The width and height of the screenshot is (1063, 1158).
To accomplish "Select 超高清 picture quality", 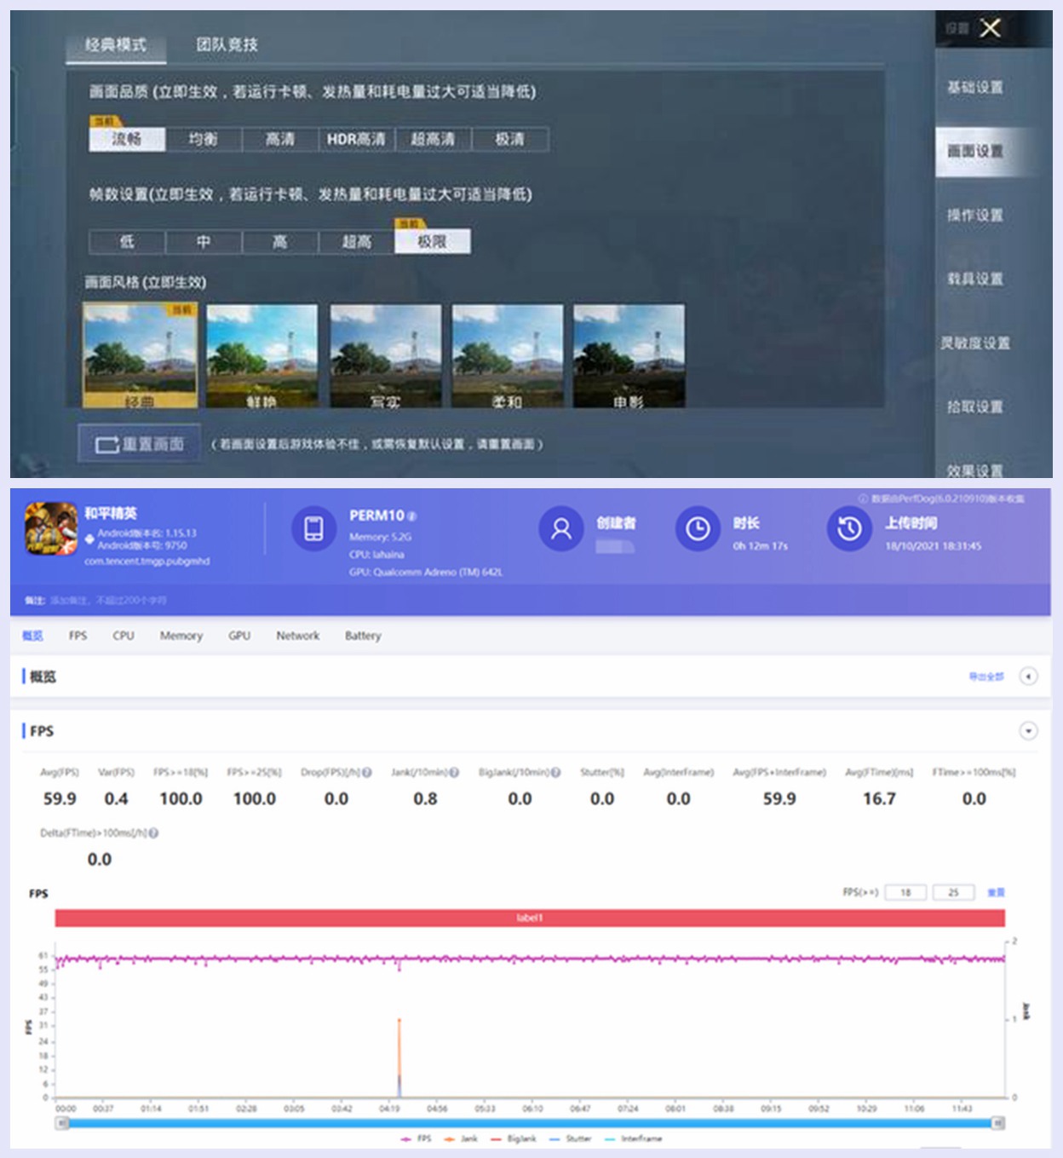I will 434,139.
